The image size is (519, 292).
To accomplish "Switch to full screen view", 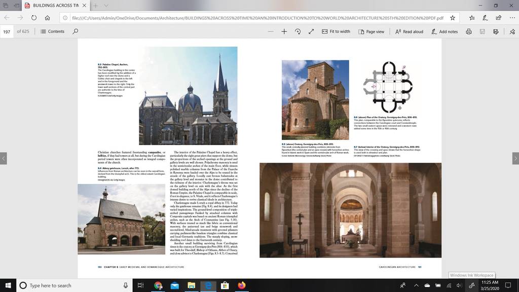I will point(311,31).
